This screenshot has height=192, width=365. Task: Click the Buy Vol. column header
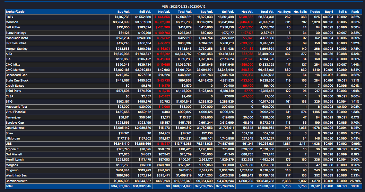point(207,12)
